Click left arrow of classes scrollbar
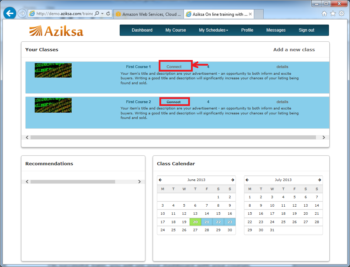350x267 pixels. tap(27, 138)
